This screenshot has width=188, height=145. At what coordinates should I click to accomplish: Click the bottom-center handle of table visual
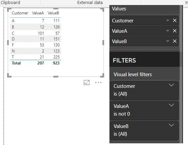tap(56, 77)
